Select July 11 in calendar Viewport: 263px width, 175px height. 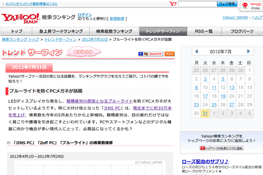click(214, 87)
